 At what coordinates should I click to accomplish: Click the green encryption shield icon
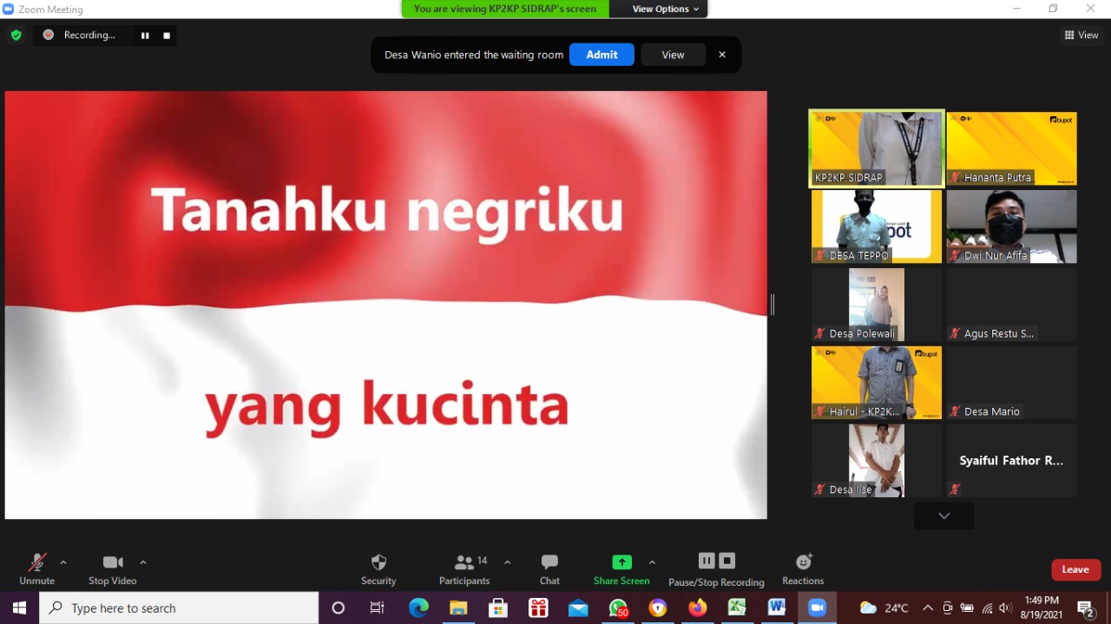(x=16, y=35)
